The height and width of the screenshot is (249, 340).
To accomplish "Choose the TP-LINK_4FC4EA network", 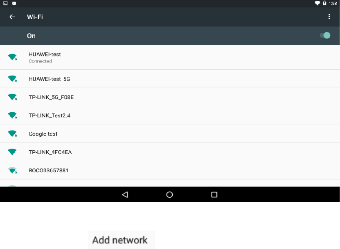I will (x=170, y=152).
